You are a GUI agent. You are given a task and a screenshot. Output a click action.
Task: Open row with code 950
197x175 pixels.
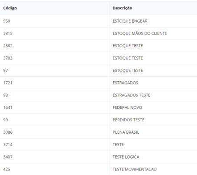pos(98,21)
